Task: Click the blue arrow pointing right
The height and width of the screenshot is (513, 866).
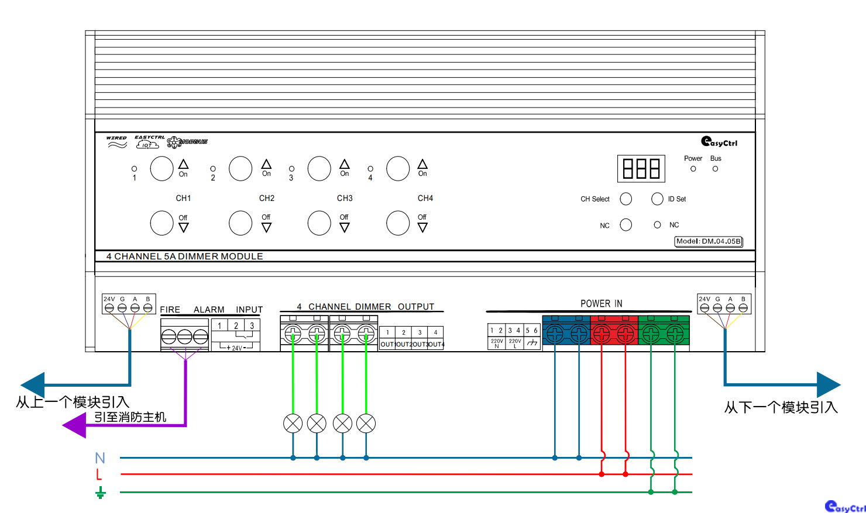Action: click(828, 385)
